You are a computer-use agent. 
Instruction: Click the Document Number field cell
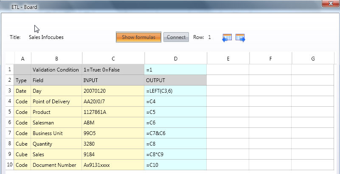pos(56,165)
